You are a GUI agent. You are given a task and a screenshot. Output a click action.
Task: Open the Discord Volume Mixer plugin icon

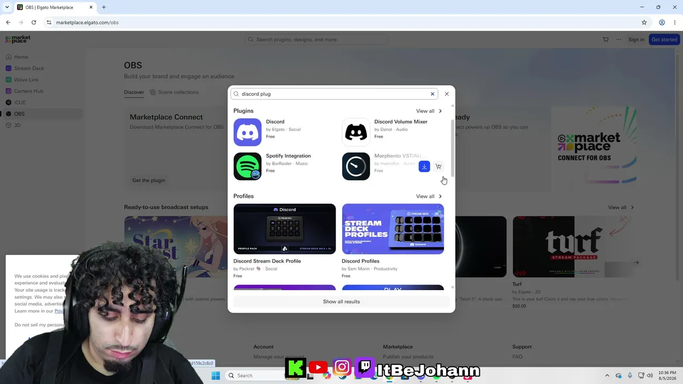point(356,132)
